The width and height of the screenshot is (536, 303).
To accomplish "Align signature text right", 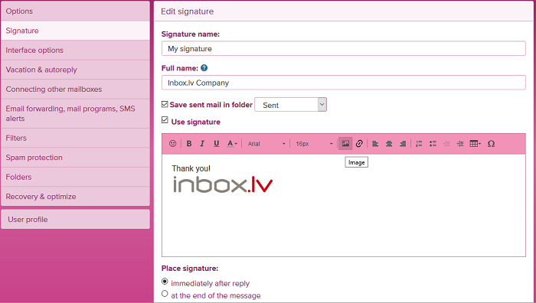I will (x=403, y=144).
